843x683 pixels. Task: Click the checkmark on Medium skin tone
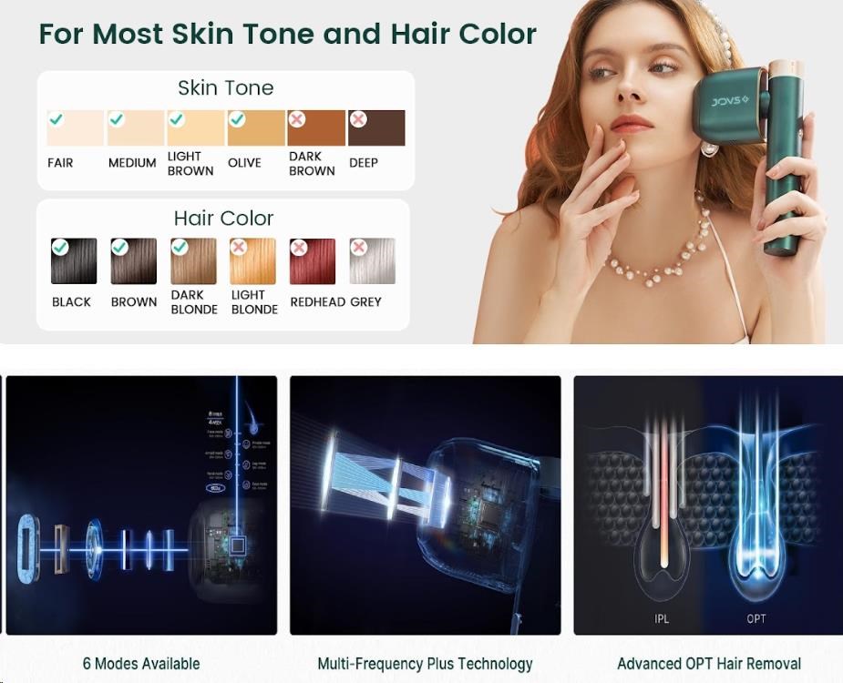(x=116, y=118)
